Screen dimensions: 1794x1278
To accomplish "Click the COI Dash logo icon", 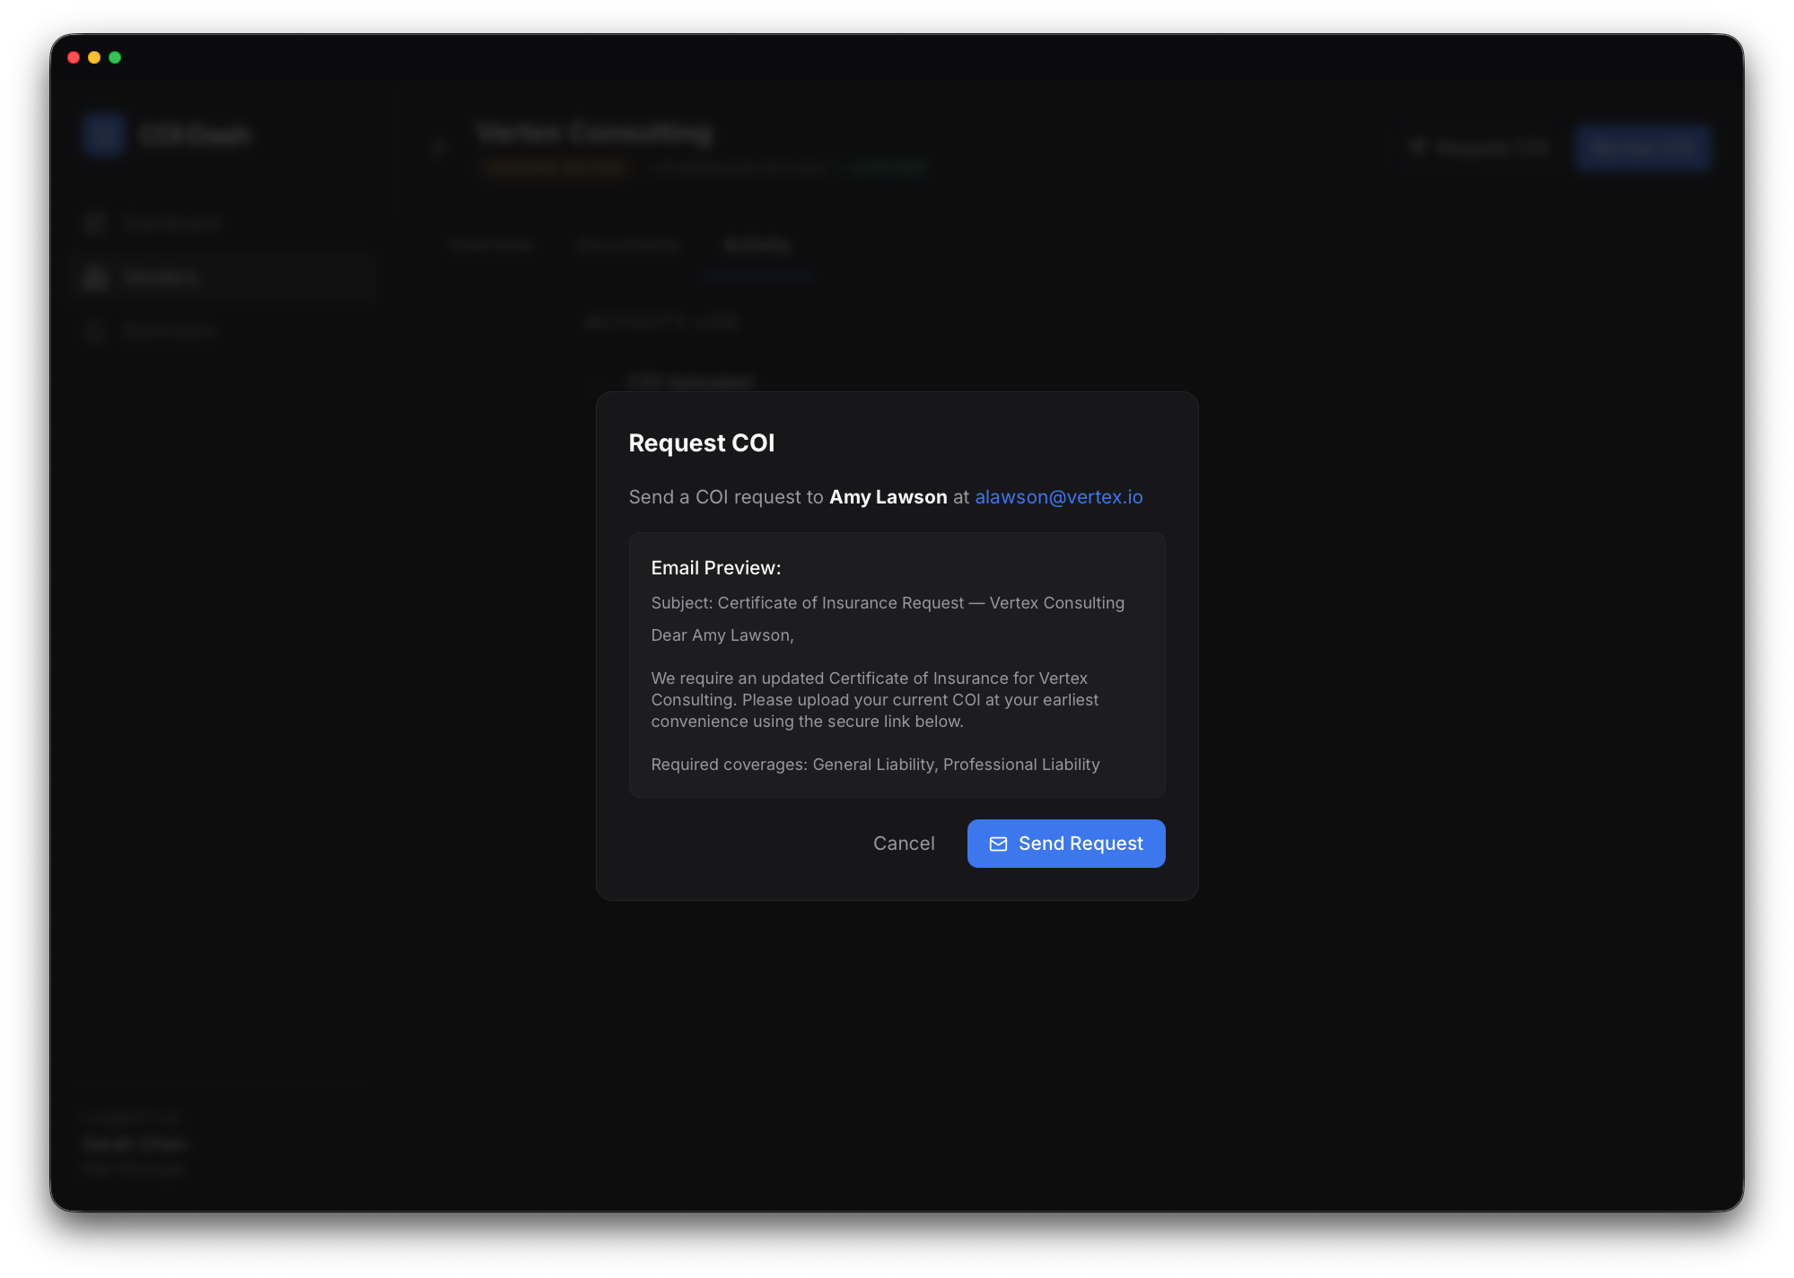I will pyautogui.click(x=103, y=134).
